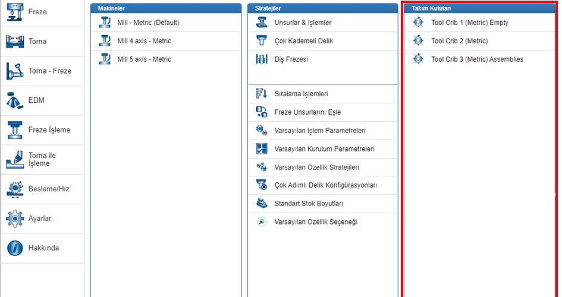
Task: Click the Besleme/Hız icon
Action: point(15,189)
